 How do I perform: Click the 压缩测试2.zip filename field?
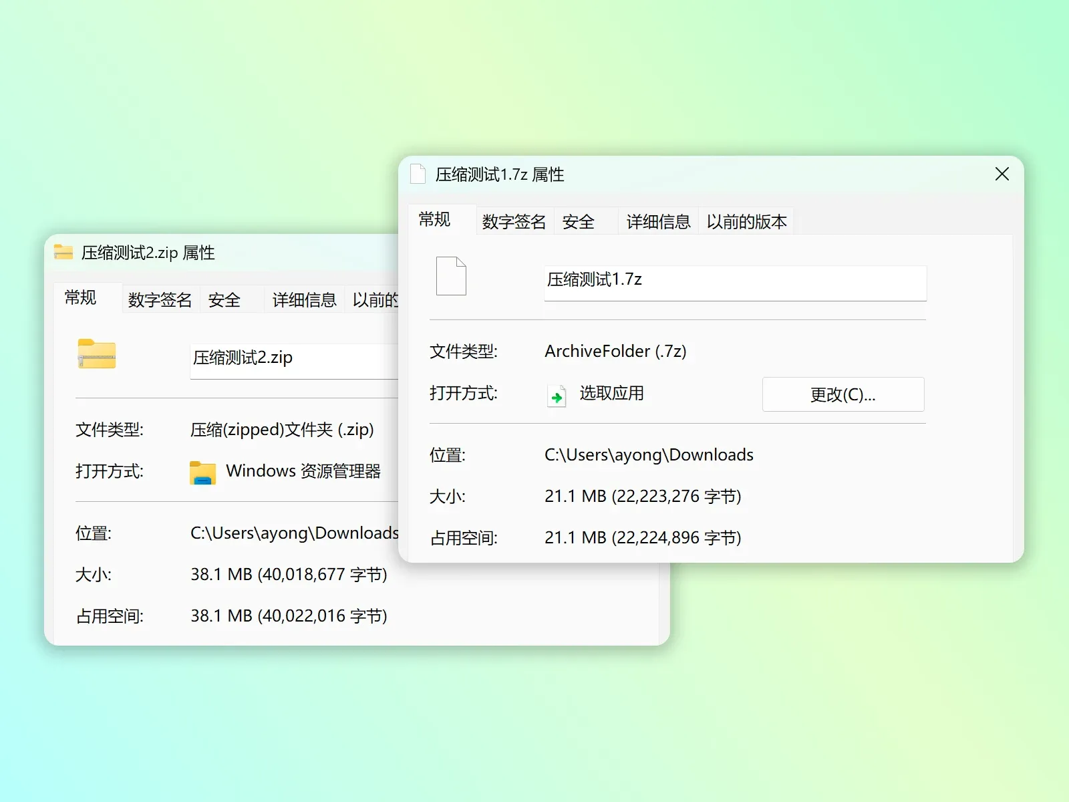tap(295, 360)
